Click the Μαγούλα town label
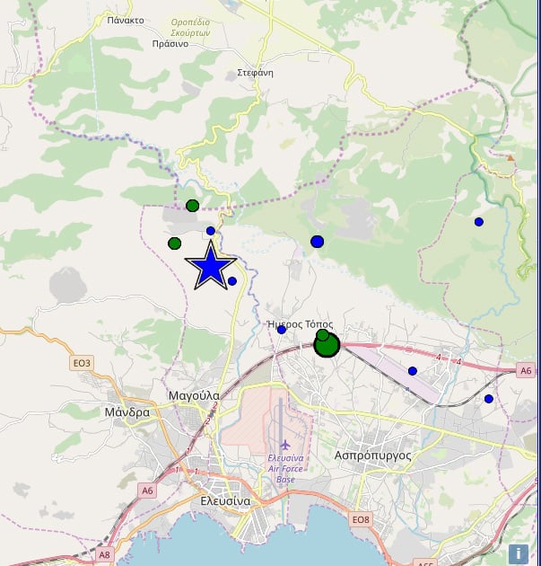 click(x=195, y=395)
